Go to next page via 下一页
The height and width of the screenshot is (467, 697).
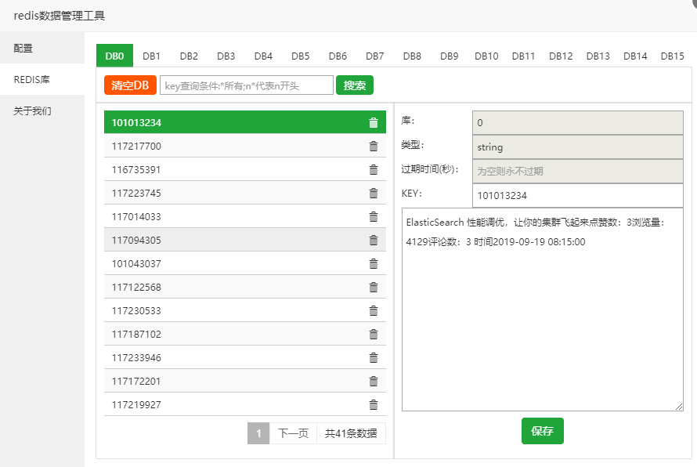pos(294,433)
